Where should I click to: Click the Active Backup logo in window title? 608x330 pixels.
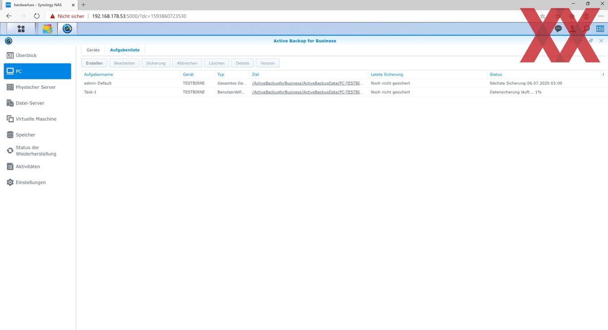pos(8,41)
